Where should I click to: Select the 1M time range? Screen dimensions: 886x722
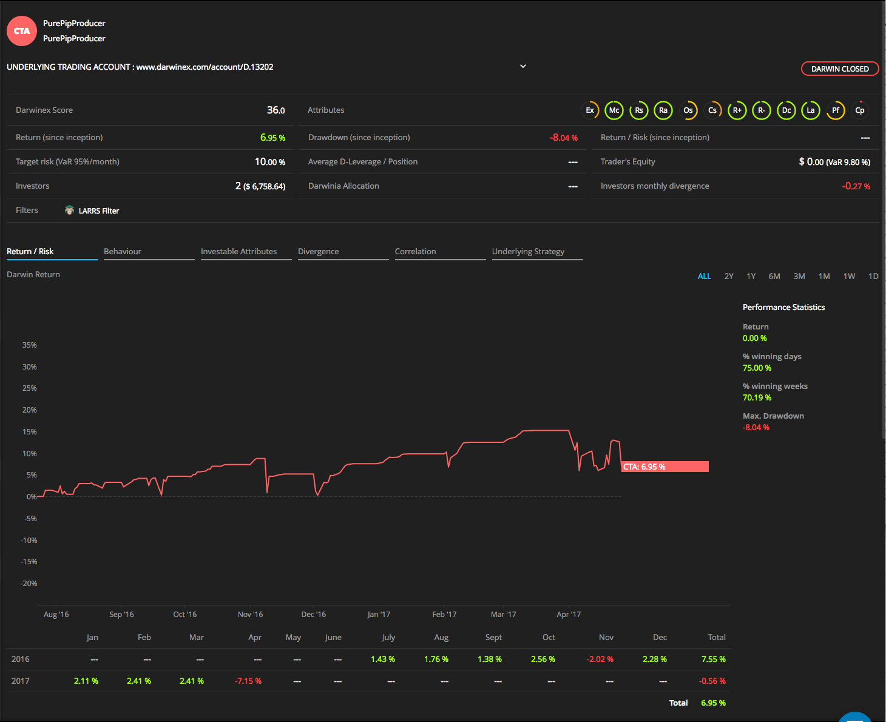pyautogui.click(x=824, y=276)
